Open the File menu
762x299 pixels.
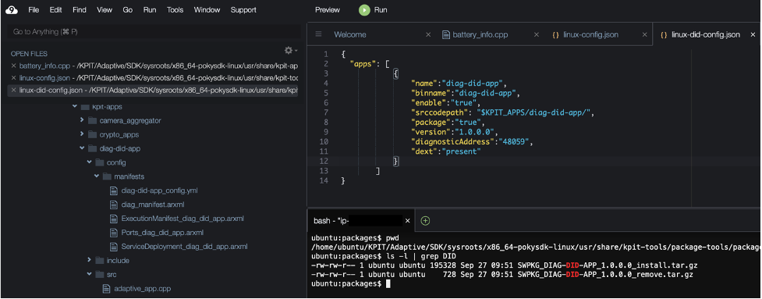(x=34, y=9)
